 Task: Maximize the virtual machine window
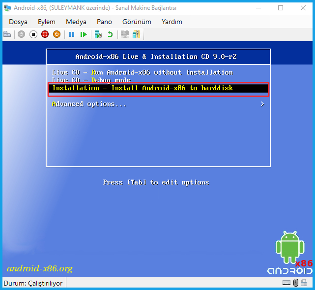[281, 8]
